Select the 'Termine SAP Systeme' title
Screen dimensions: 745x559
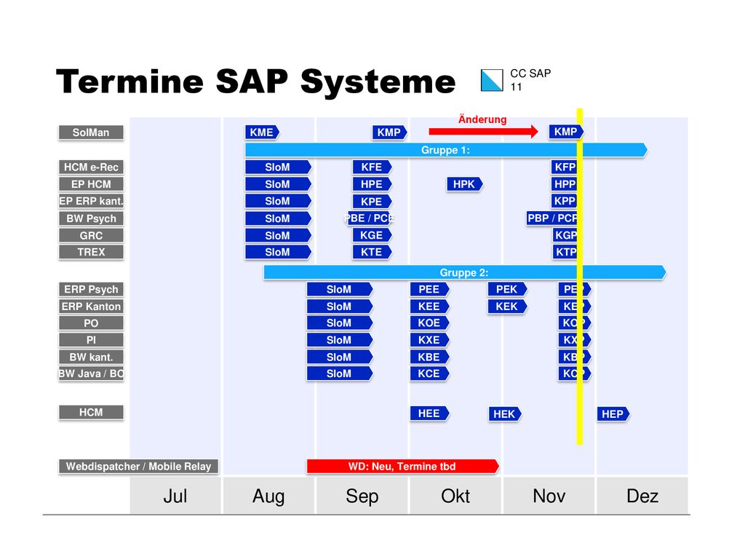pos(255,82)
